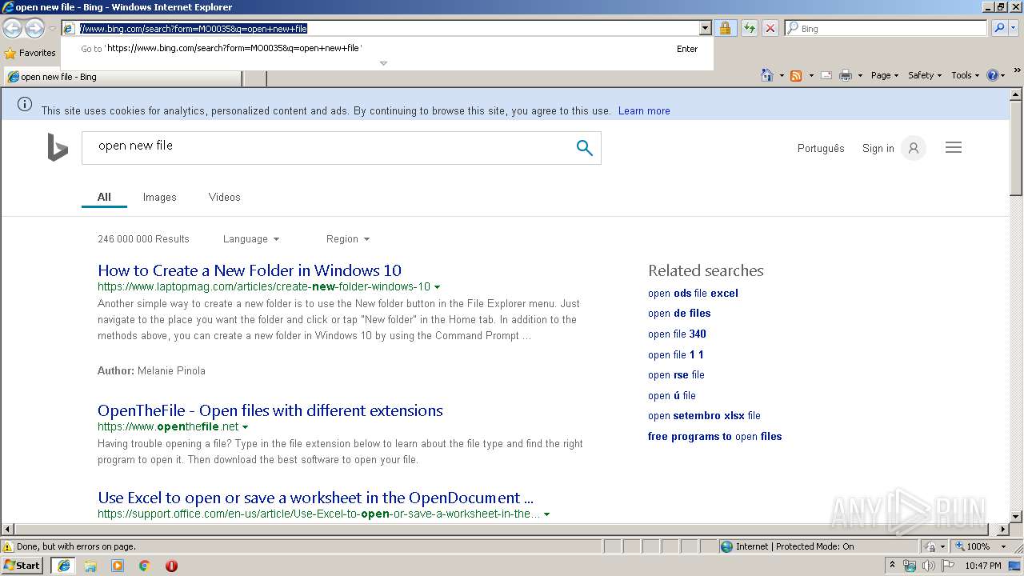Viewport: 1024px width, 576px height.
Task: Switch to the Videos results tab
Action: (x=224, y=197)
